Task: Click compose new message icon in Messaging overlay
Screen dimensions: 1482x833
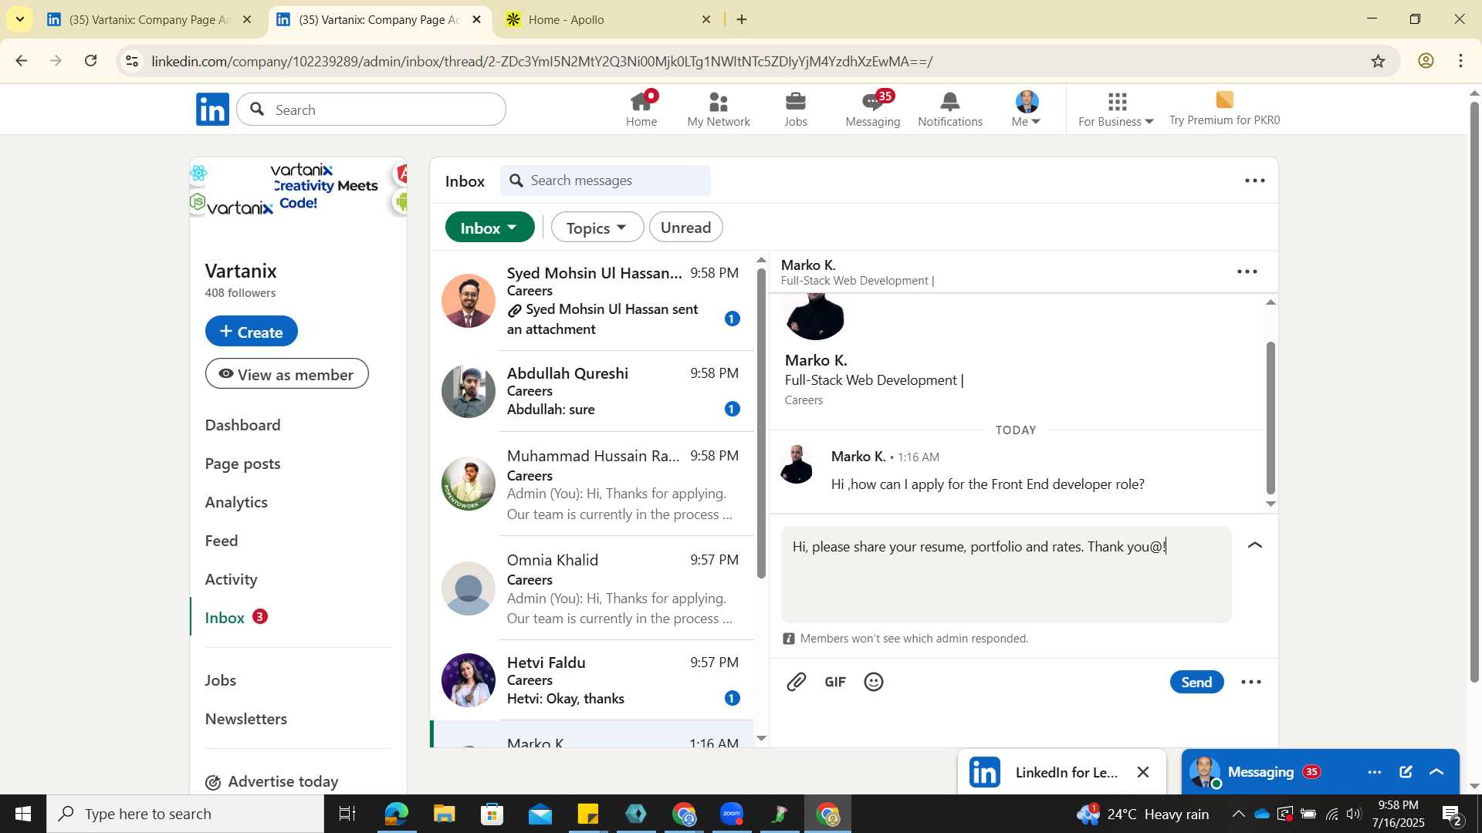Action: point(1406,772)
